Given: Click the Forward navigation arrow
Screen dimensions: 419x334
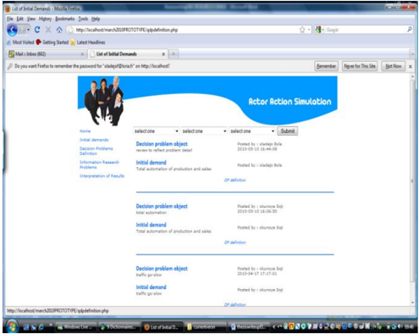Looking at the screenshot, I should tap(23, 30).
